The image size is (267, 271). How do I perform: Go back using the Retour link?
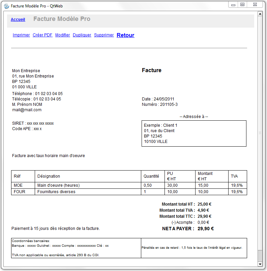point(125,35)
